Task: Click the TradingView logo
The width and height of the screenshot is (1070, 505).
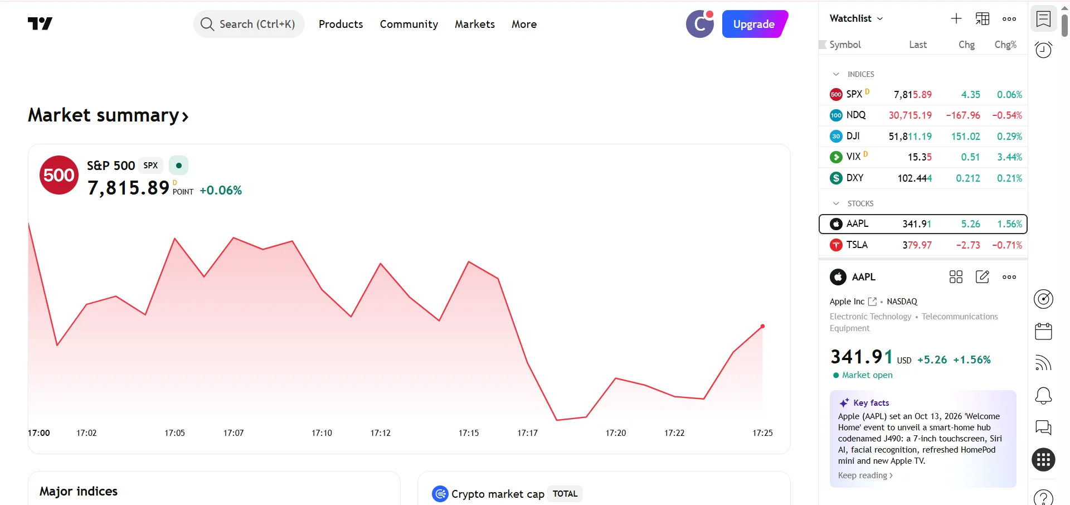Action: [40, 23]
